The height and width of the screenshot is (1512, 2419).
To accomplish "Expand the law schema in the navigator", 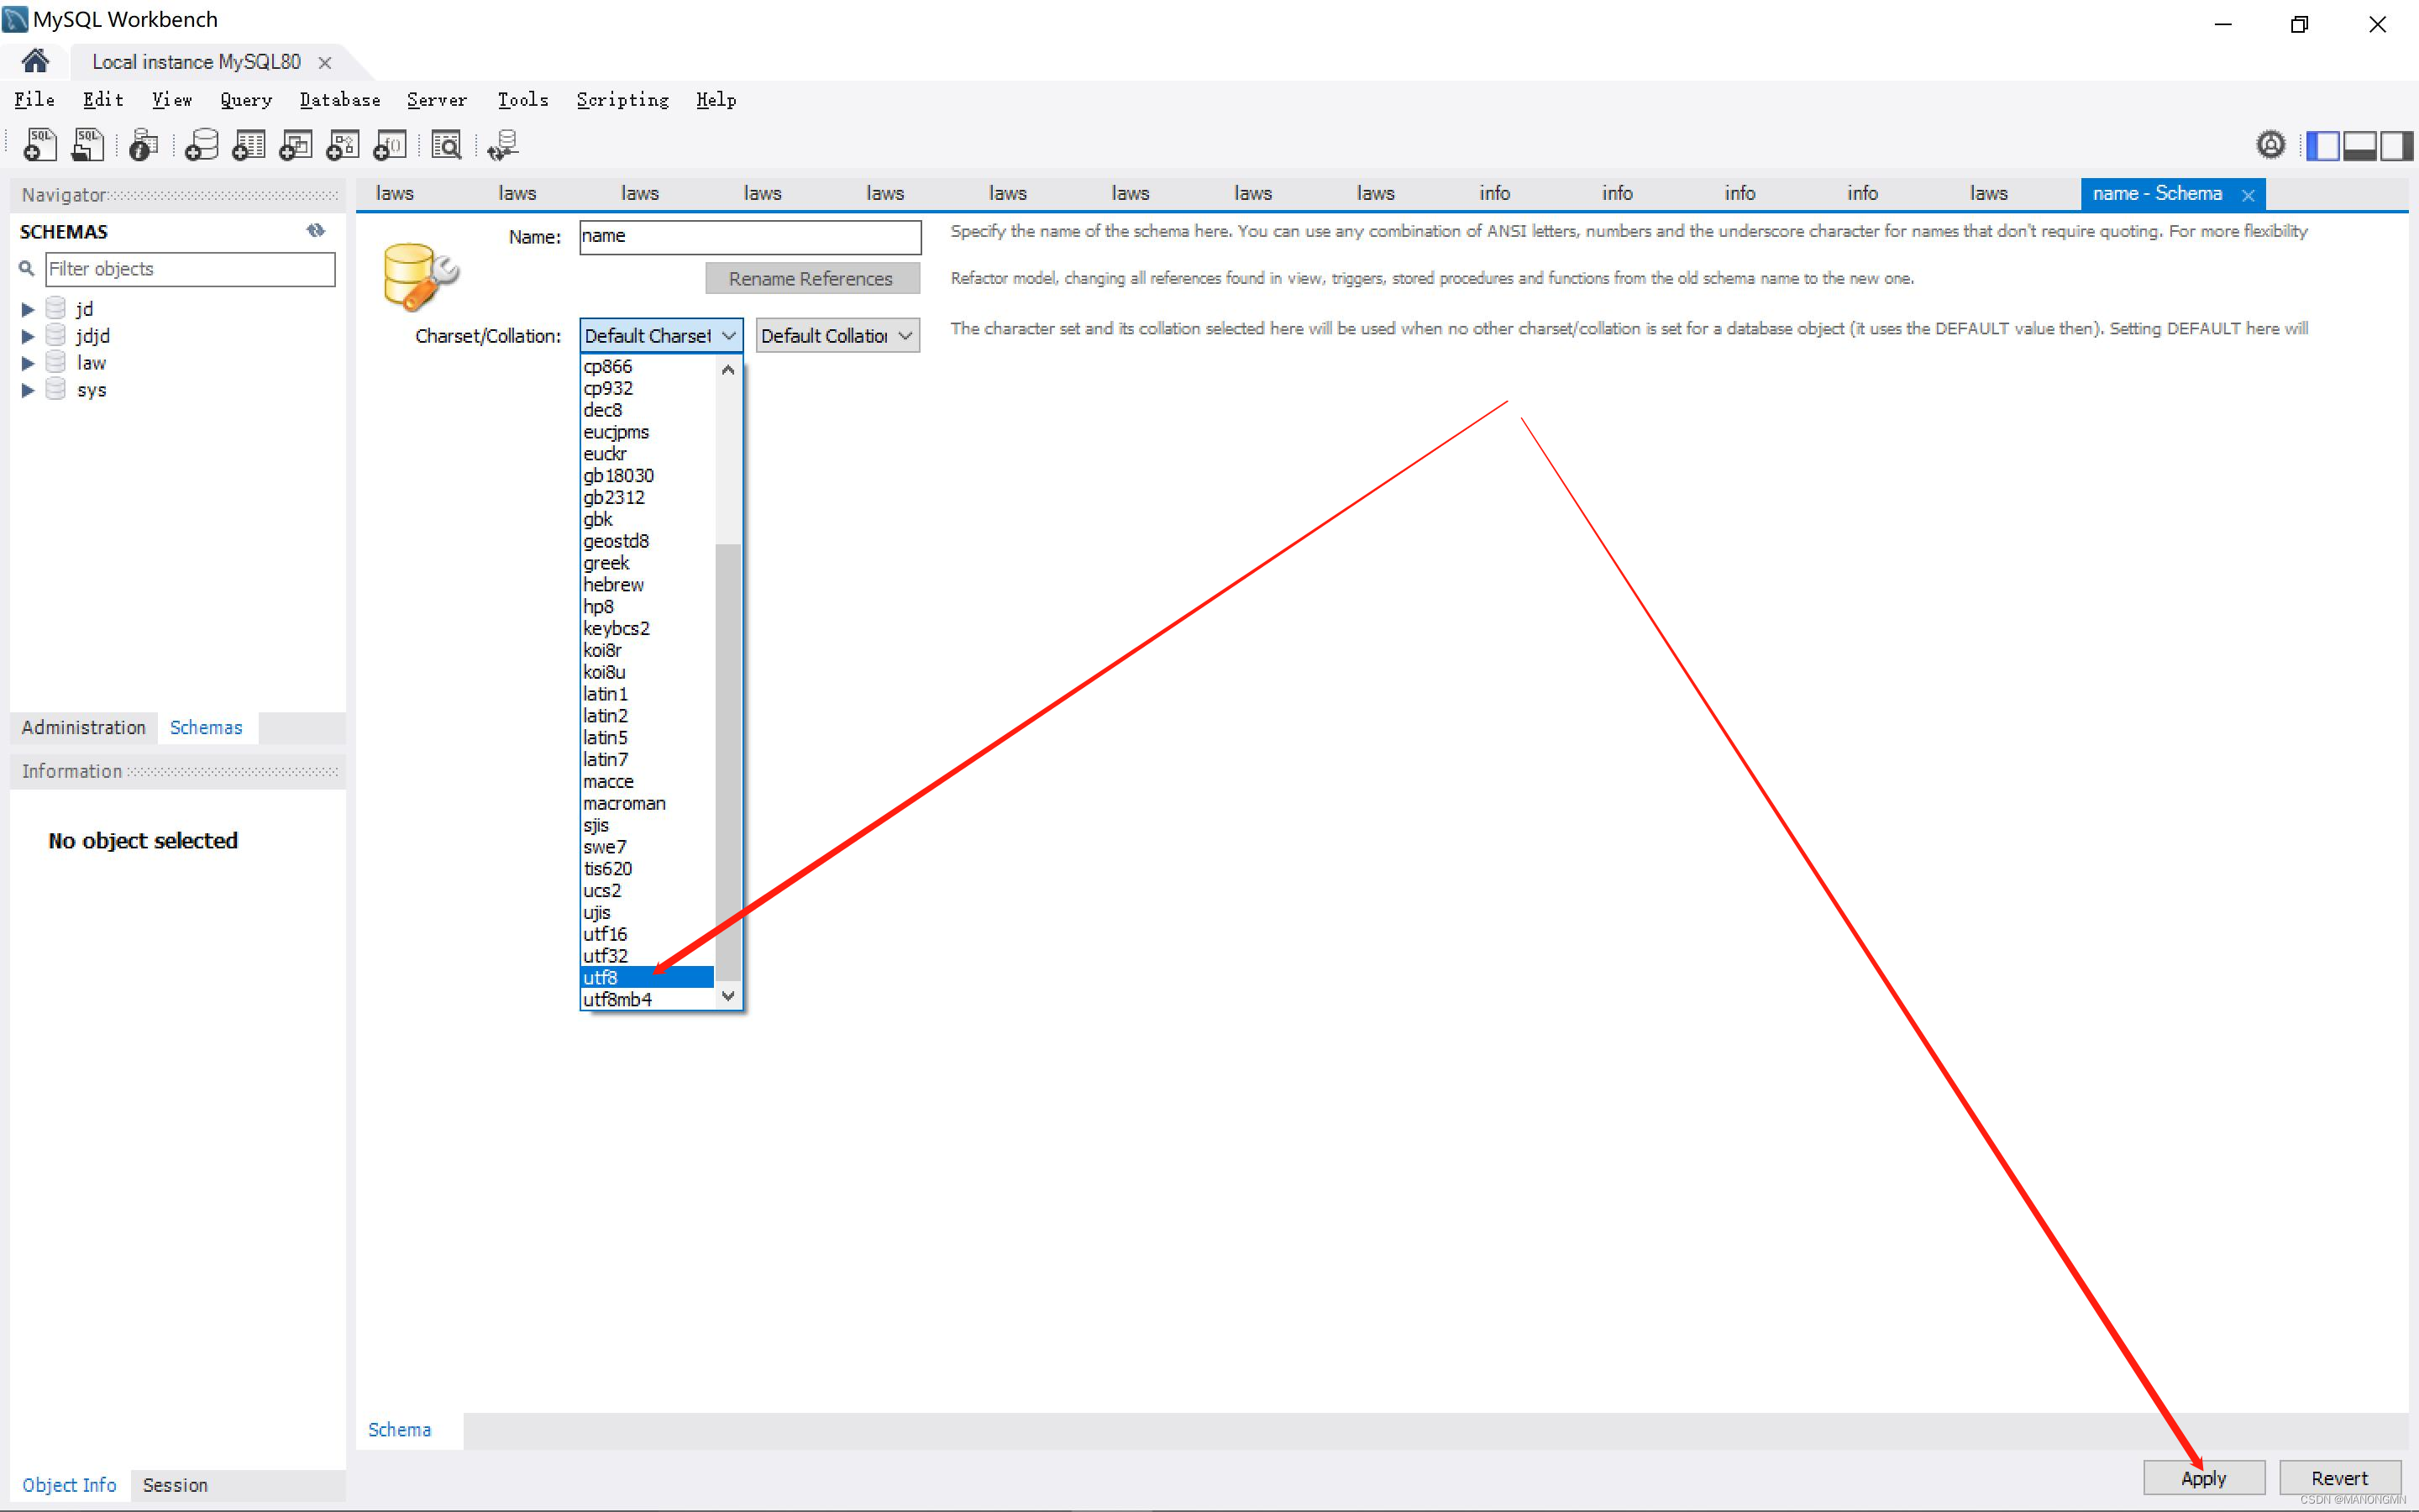I will [x=27, y=362].
